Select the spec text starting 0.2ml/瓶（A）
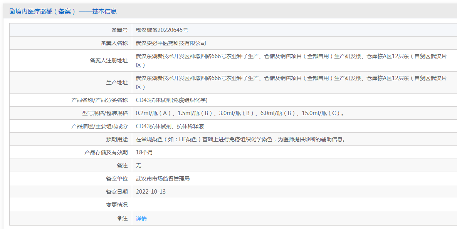457x229 pixels. (241, 113)
